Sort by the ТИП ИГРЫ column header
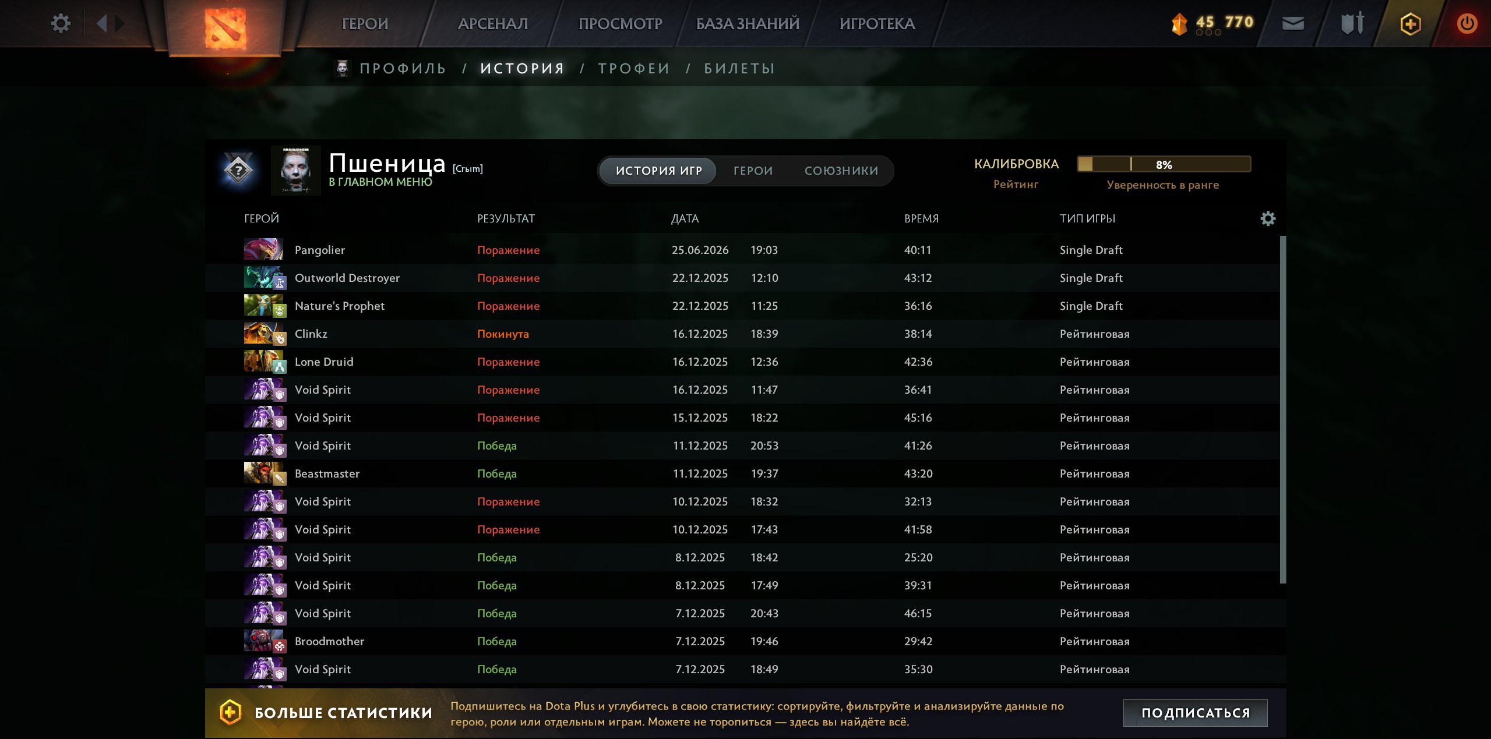The image size is (1491, 739). (1087, 218)
